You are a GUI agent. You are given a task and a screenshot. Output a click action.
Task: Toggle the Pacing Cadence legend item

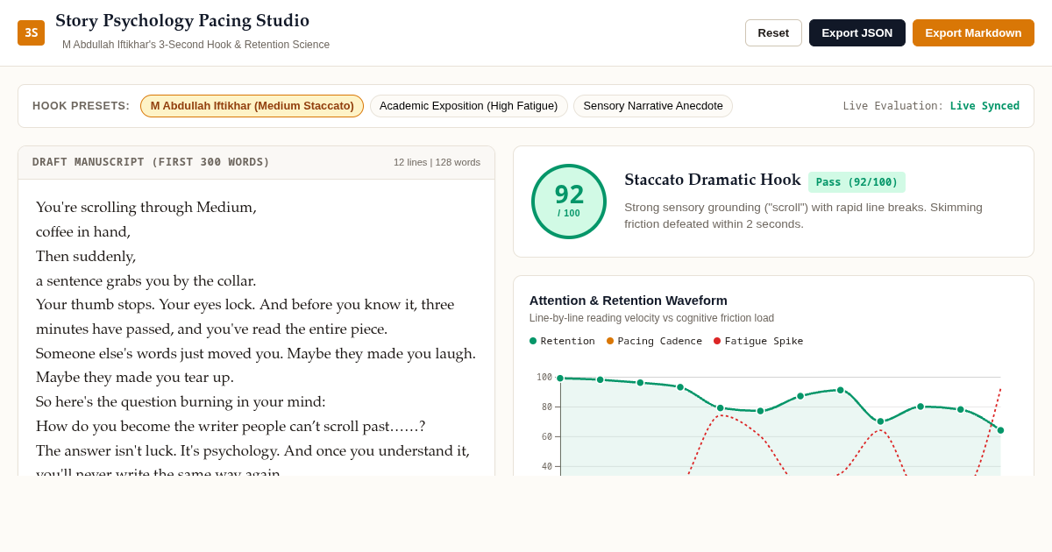[x=654, y=341]
